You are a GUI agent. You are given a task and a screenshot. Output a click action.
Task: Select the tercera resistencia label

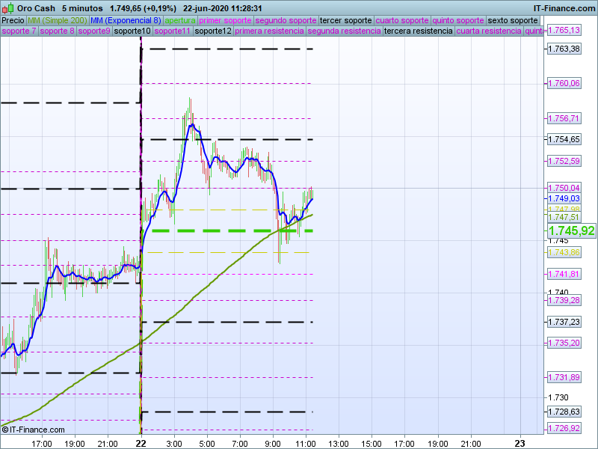click(417, 31)
